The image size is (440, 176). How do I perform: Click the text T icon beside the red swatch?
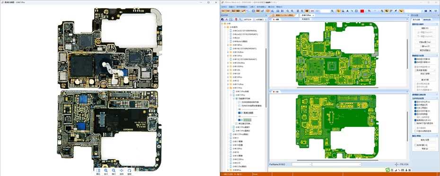(x=370, y=11)
